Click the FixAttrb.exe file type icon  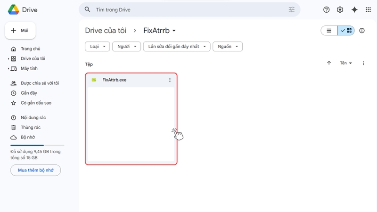point(94,80)
